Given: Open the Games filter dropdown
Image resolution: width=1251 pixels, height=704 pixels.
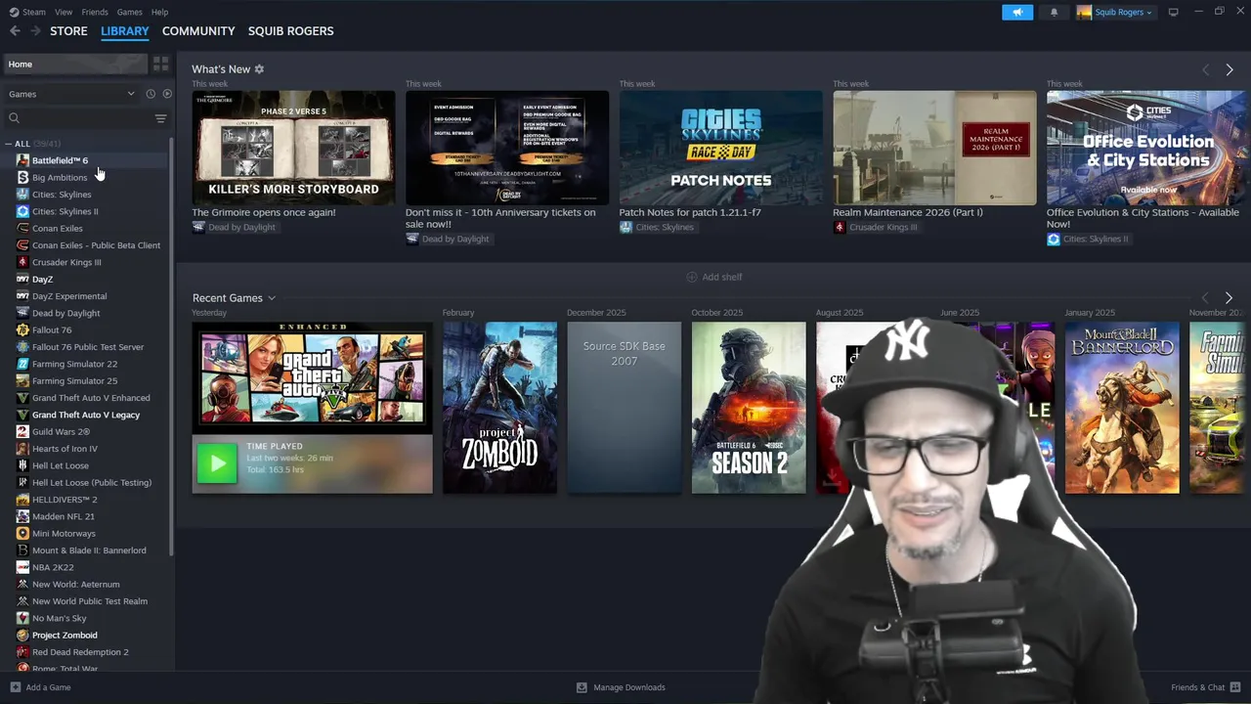Looking at the screenshot, I should [70, 94].
